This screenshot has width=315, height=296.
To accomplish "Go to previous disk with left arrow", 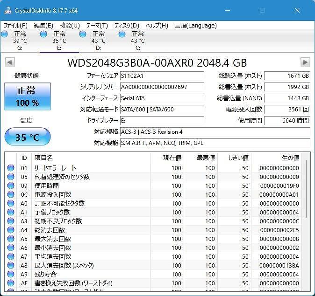I will click(x=10, y=62).
